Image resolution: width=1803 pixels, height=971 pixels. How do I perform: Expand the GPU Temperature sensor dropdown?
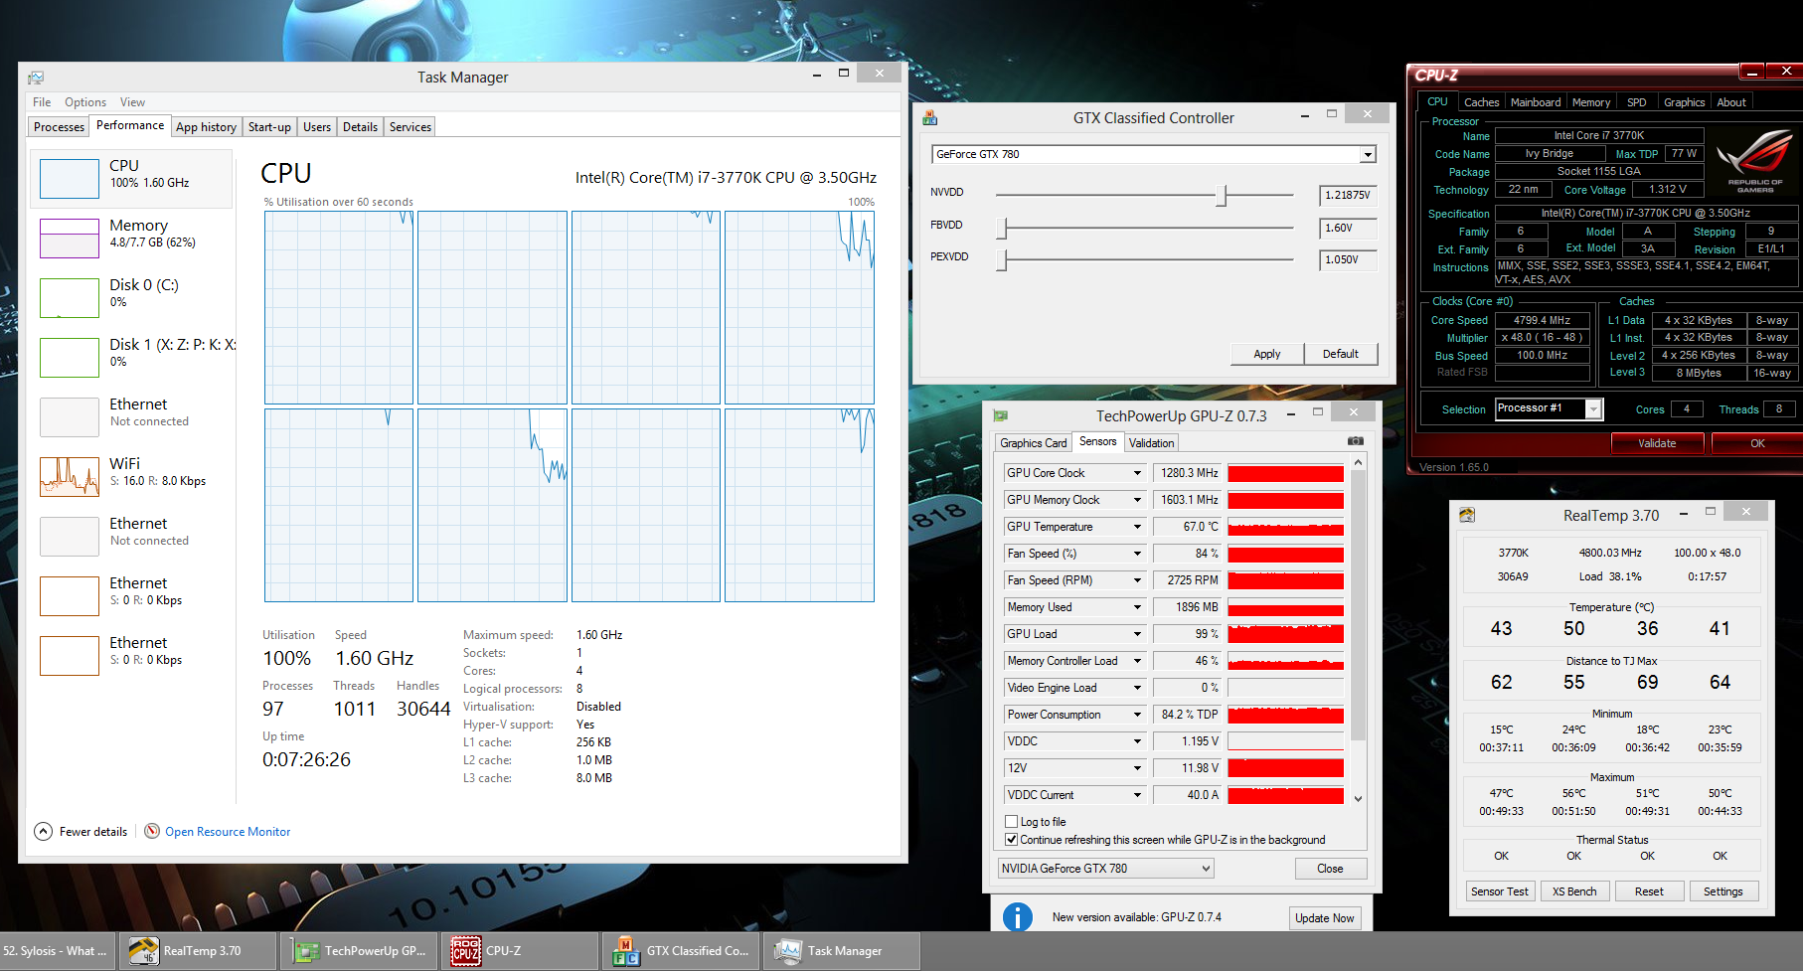click(1137, 527)
